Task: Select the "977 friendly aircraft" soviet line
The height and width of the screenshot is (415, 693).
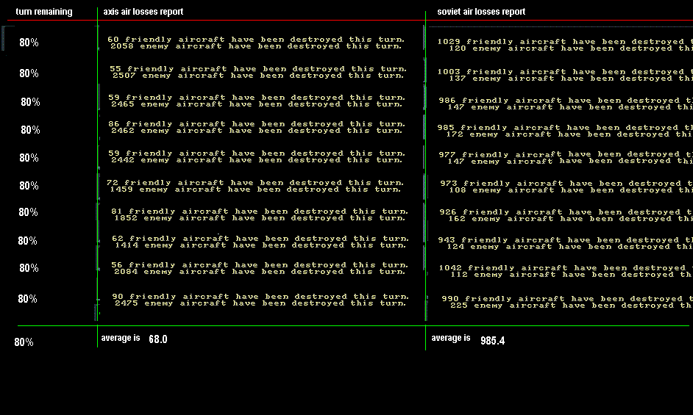Action: [566, 154]
